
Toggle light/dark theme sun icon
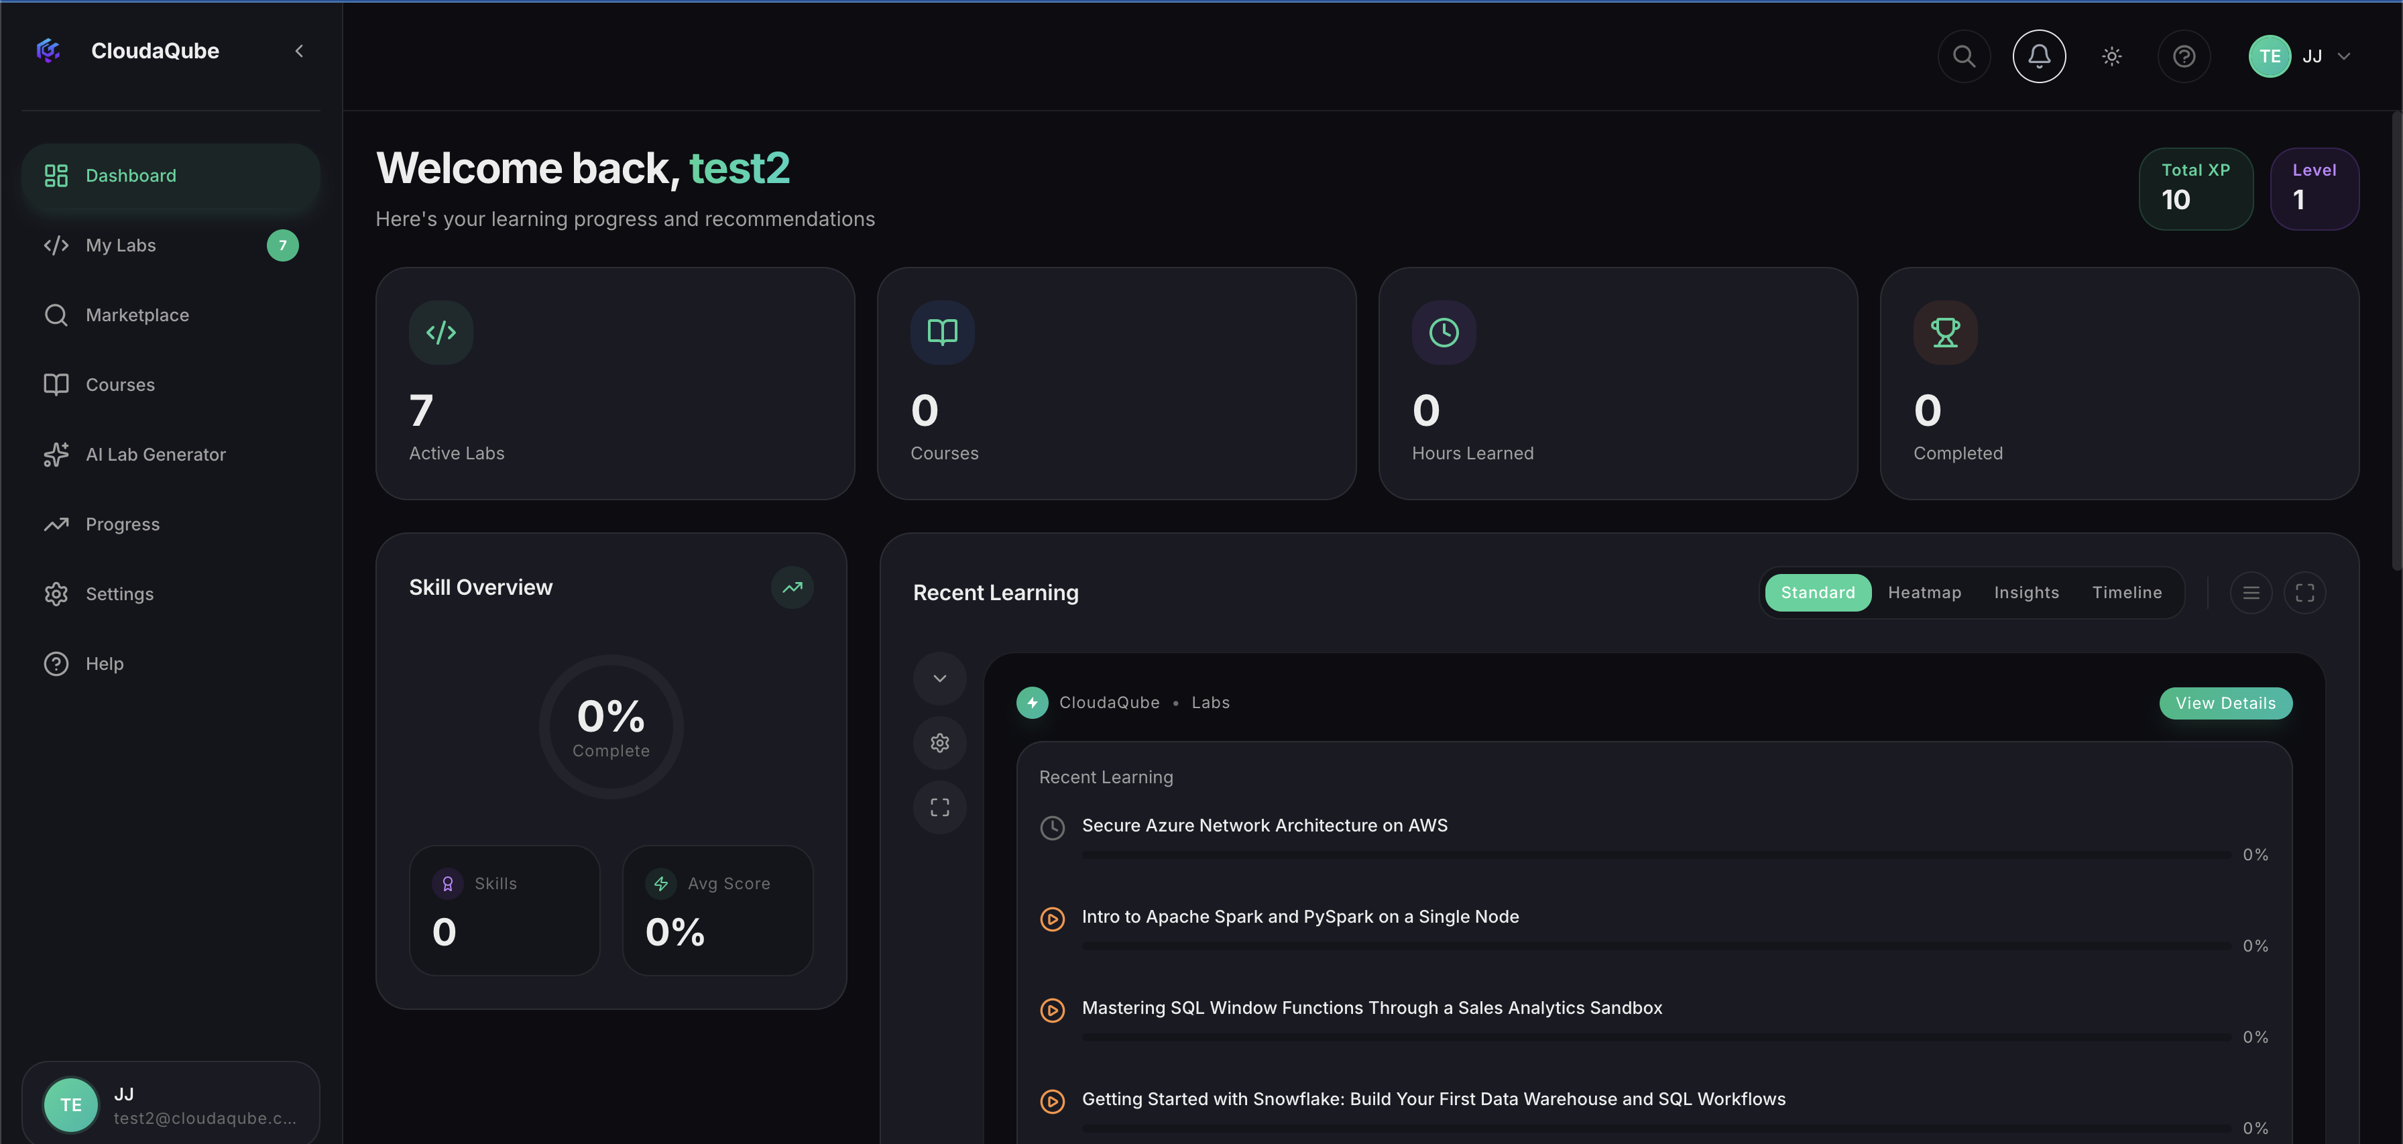(2112, 56)
